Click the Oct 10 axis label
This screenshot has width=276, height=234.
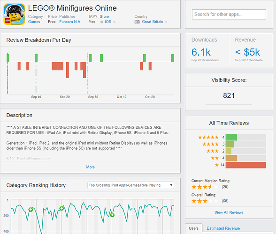(122, 97)
